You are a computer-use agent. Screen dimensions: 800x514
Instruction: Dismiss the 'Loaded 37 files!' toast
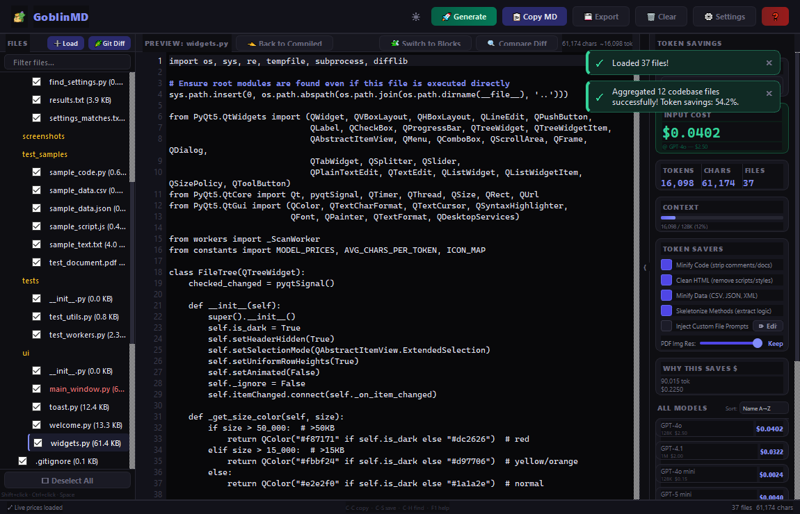769,63
